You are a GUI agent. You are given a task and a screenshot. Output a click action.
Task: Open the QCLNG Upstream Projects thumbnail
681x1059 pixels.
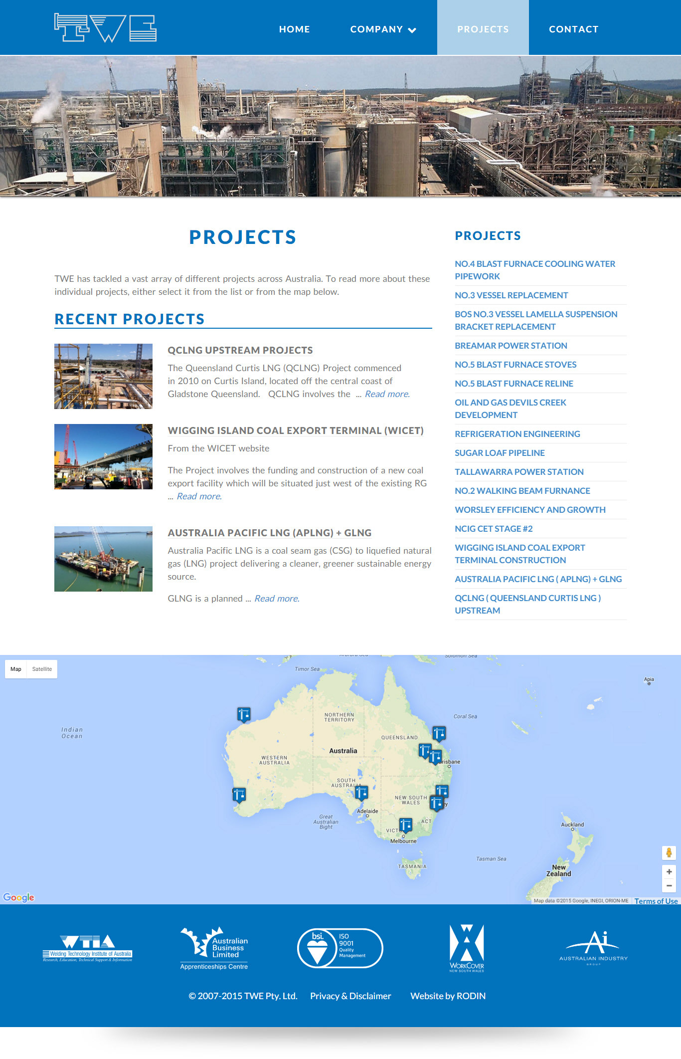click(103, 376)
